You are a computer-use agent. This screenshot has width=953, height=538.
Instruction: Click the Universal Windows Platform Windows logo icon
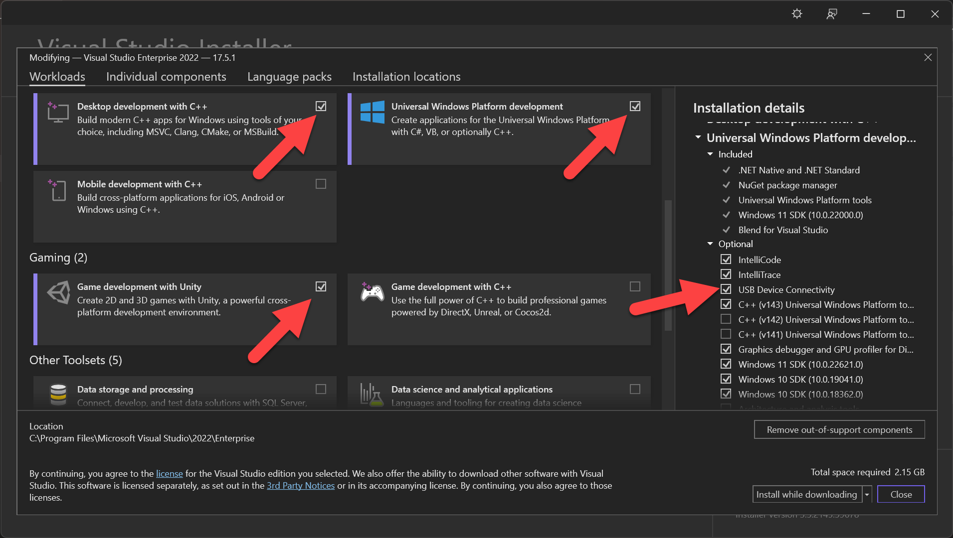point(372,112)
